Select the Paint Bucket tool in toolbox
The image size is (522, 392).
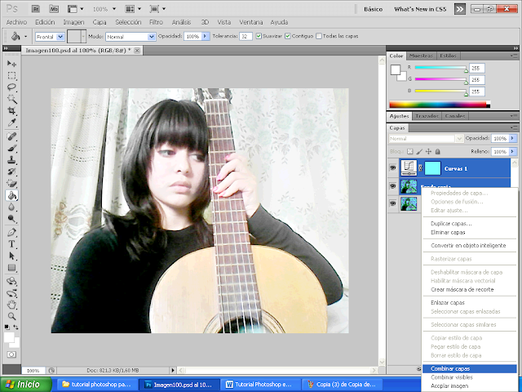point(11,195)
